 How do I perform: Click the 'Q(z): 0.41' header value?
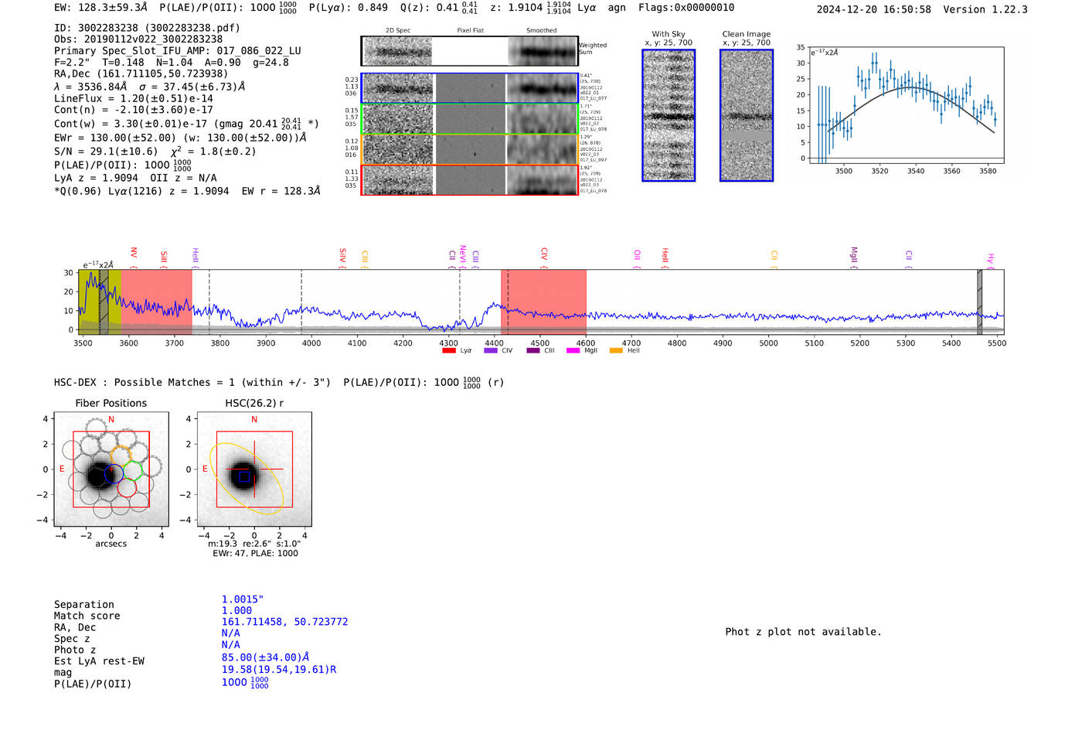(438, 7)
